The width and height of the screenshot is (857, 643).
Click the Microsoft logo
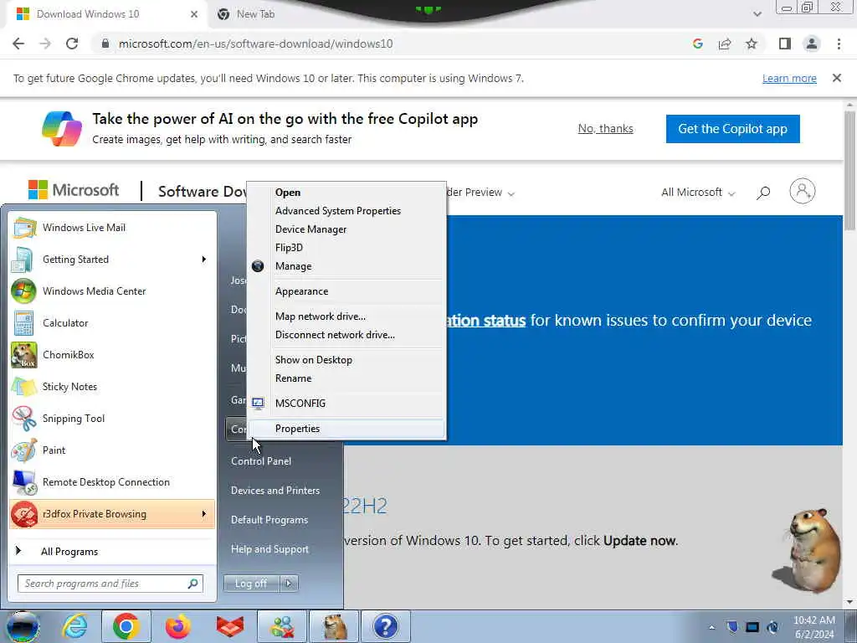tap(74, 190)
